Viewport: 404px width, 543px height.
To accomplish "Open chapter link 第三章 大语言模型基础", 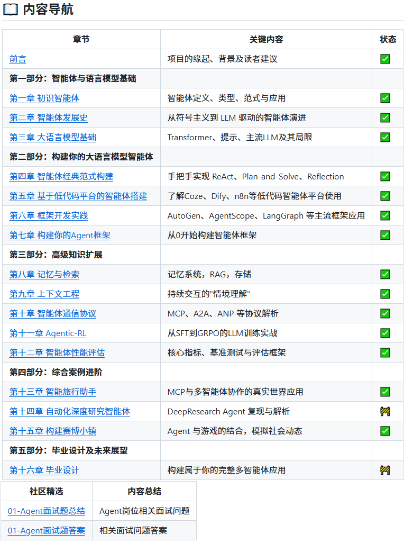I will coord(52,138).
